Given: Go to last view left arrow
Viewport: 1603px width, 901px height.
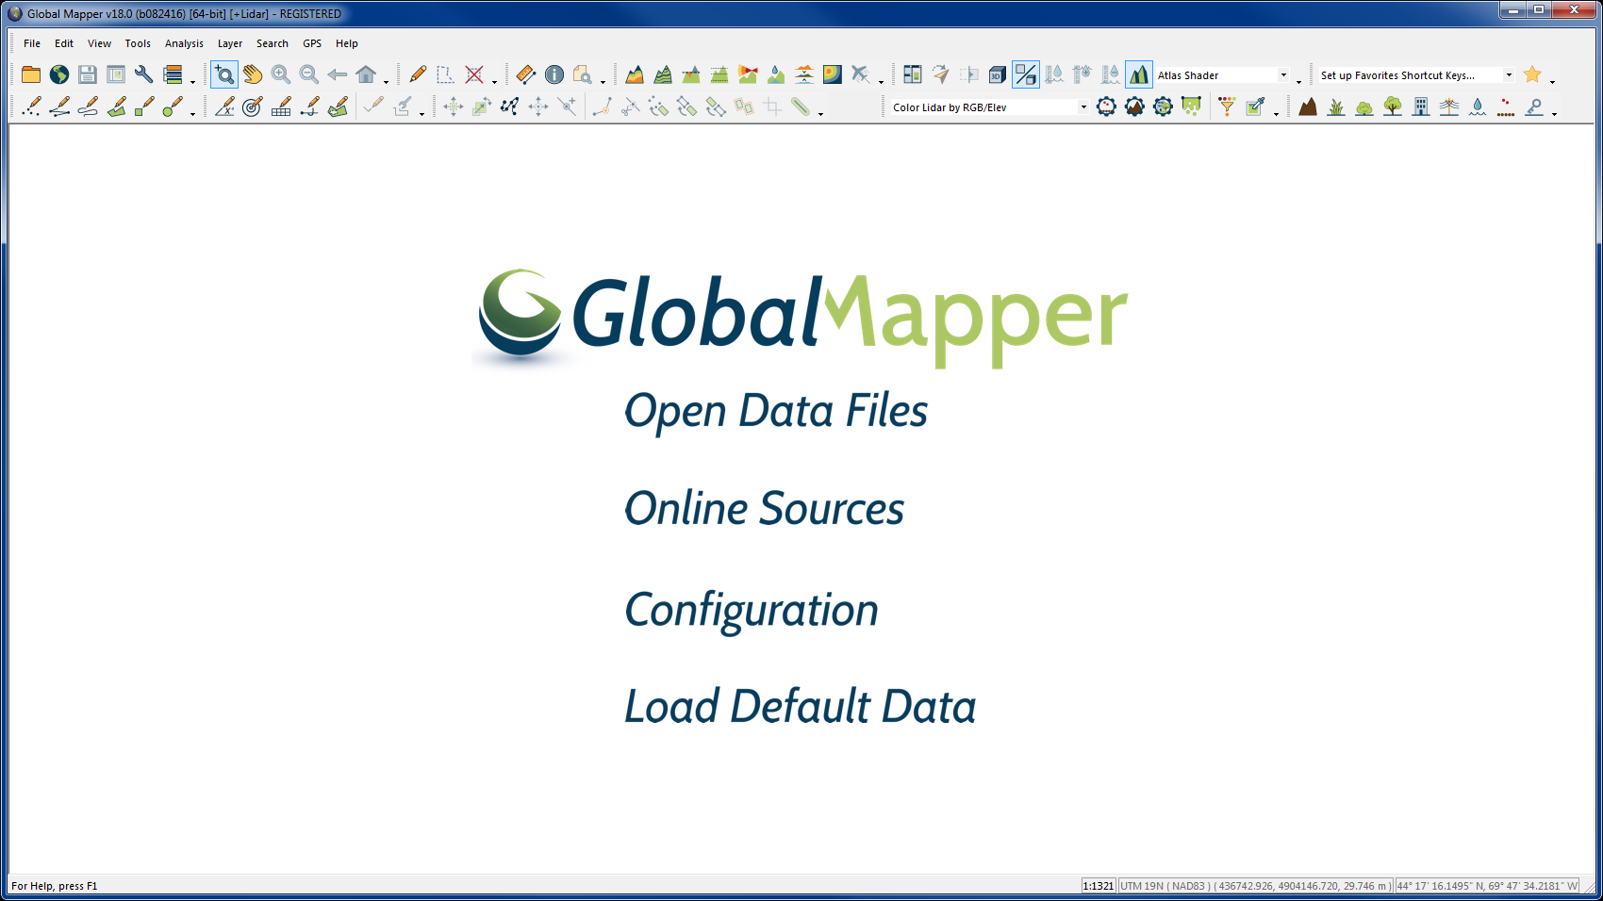Looking at the screenshot, I should pos(338,74).
